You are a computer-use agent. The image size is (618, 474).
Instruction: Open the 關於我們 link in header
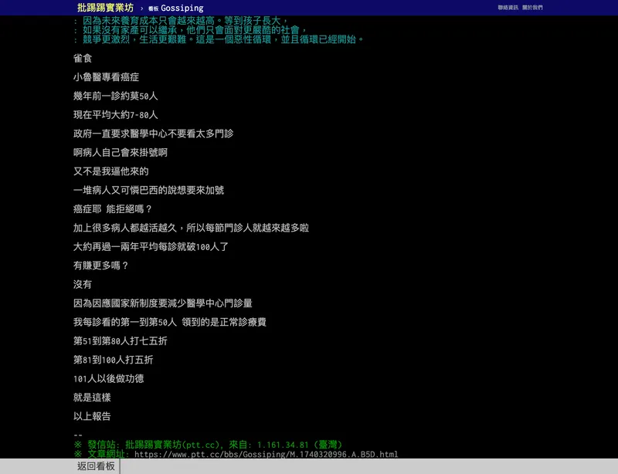[x=532, y=8]
